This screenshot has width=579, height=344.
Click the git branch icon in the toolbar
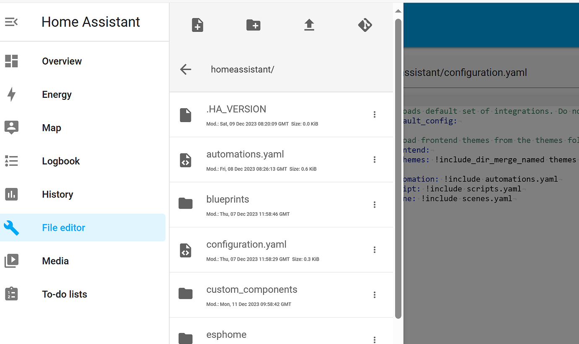click(365, 25)
